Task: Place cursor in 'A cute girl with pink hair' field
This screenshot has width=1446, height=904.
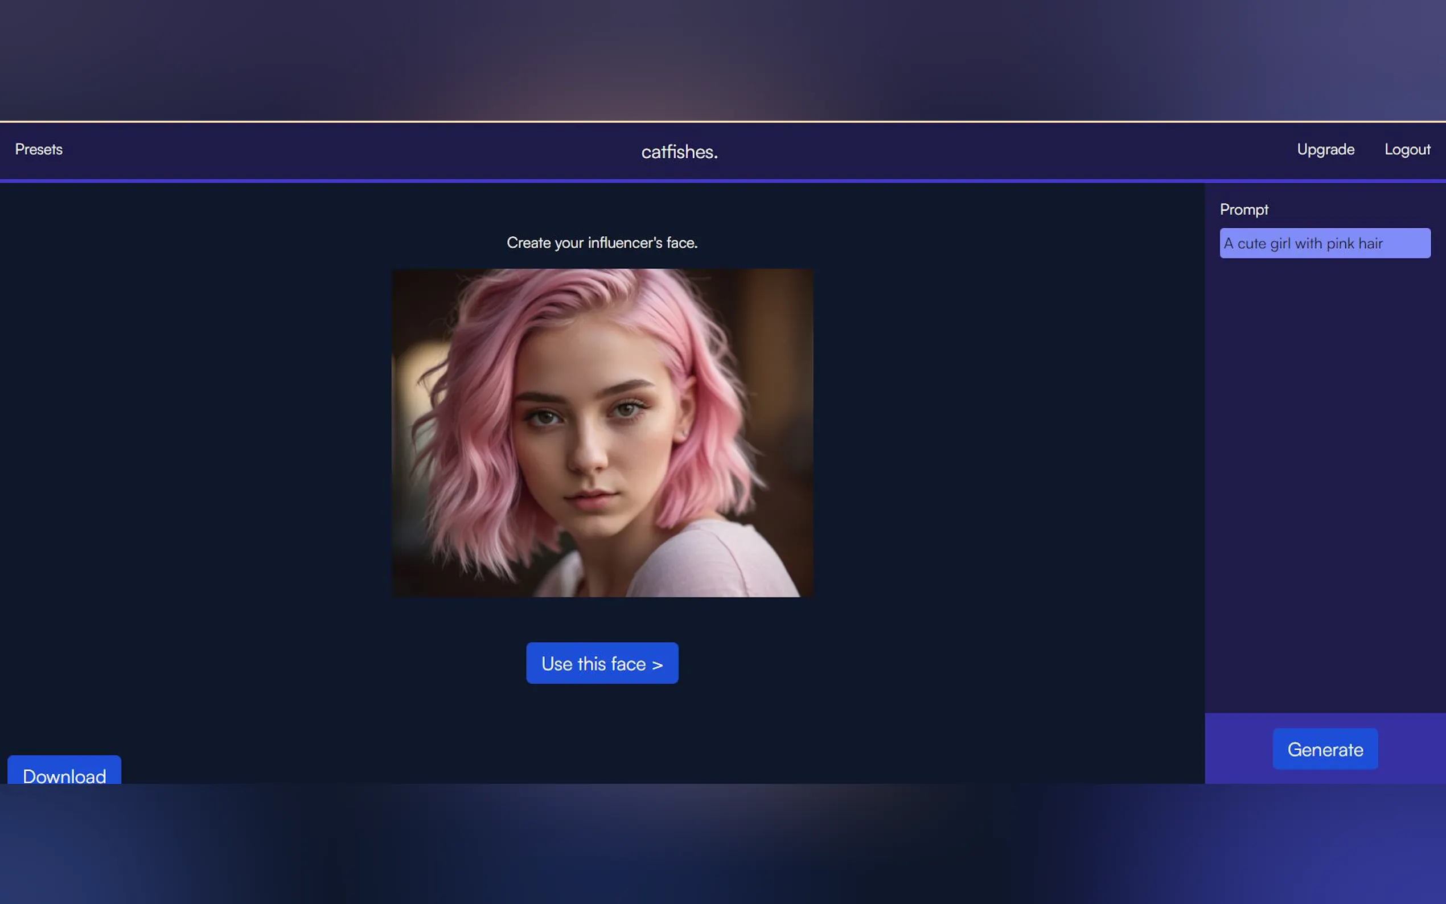Action: click(1324, 243)
